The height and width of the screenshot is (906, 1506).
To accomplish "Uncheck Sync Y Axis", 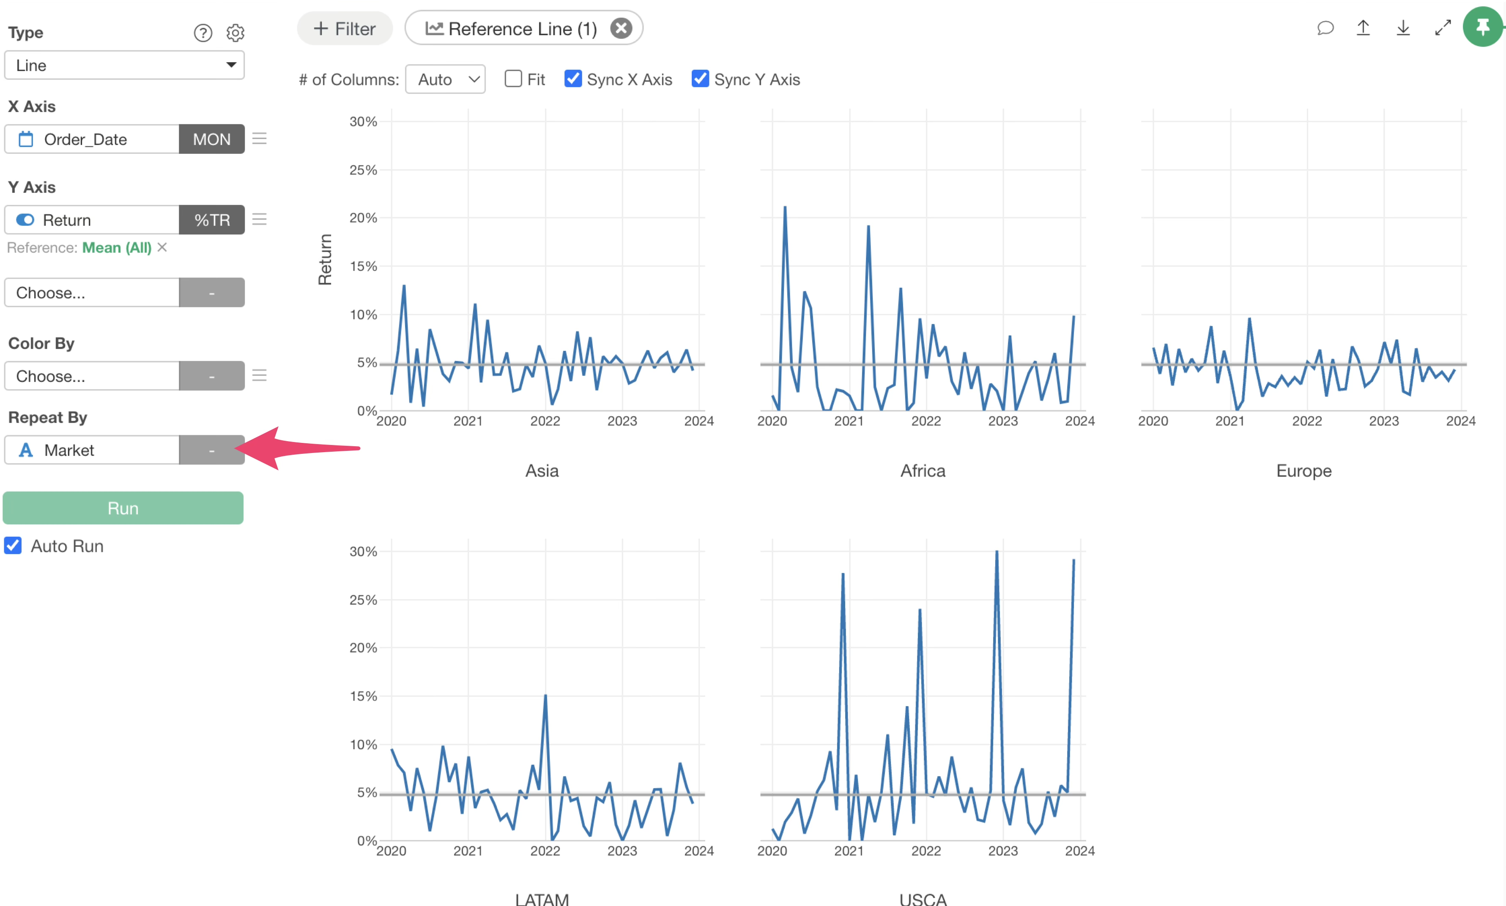I will pyautogui.click(x=700, y=79).
